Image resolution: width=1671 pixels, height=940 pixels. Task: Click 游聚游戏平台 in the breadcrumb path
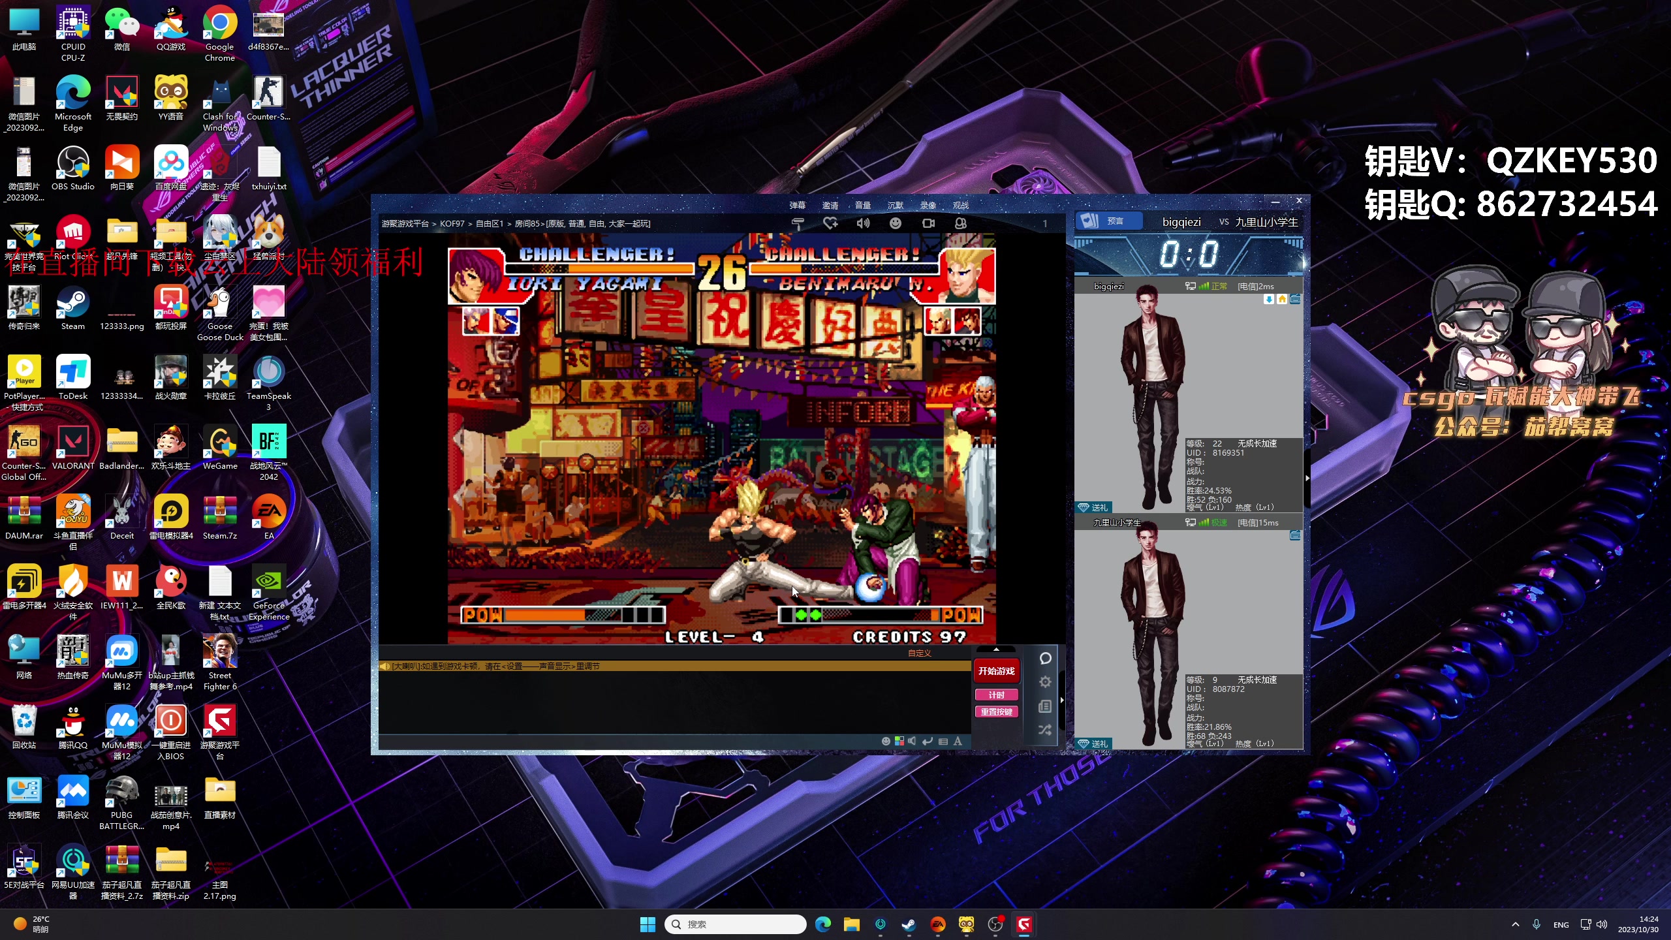[405, 224]
